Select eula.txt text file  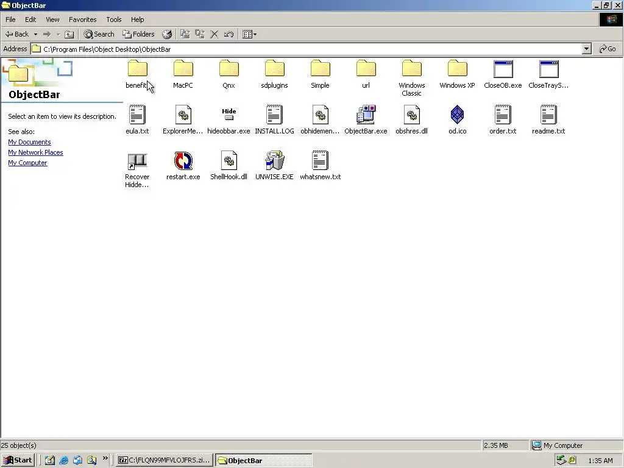coord(137,115)
